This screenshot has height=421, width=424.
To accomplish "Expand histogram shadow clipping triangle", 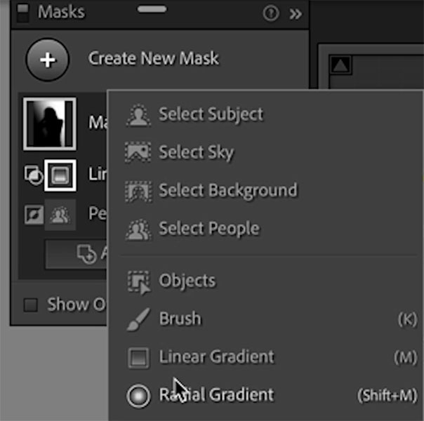I will (x=340, y=65).
